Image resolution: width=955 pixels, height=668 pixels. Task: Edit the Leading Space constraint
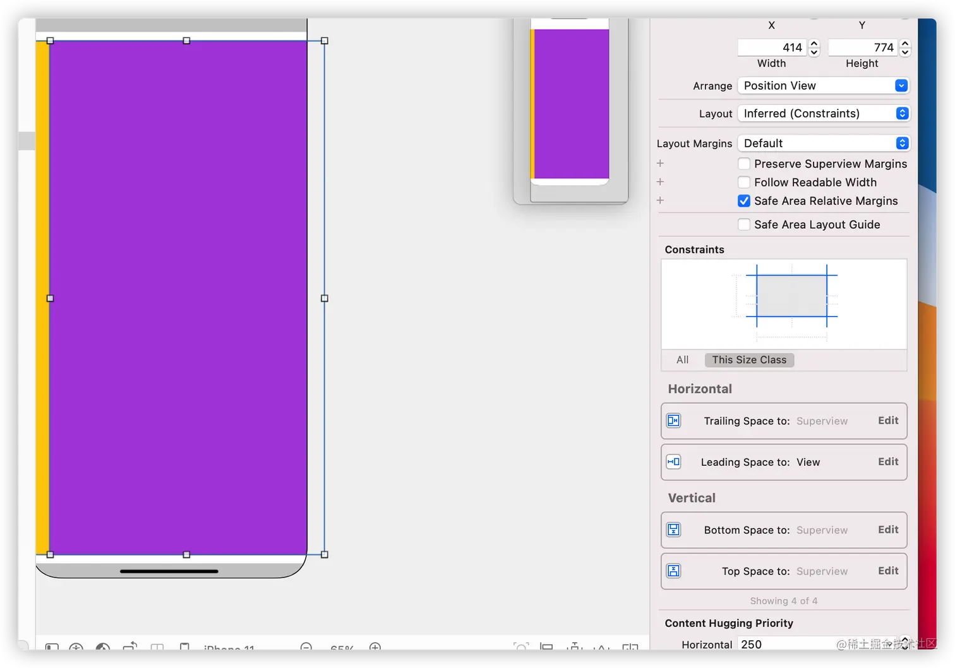[888, 461]
